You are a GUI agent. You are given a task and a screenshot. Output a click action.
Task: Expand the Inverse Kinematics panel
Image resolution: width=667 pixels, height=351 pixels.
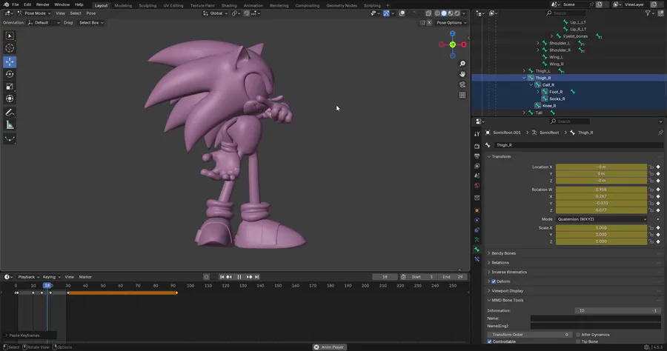[508, 272]
